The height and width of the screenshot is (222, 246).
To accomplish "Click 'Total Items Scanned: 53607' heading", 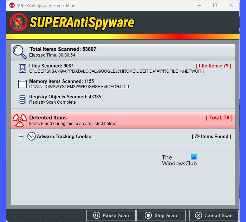I will pos(63,49).
